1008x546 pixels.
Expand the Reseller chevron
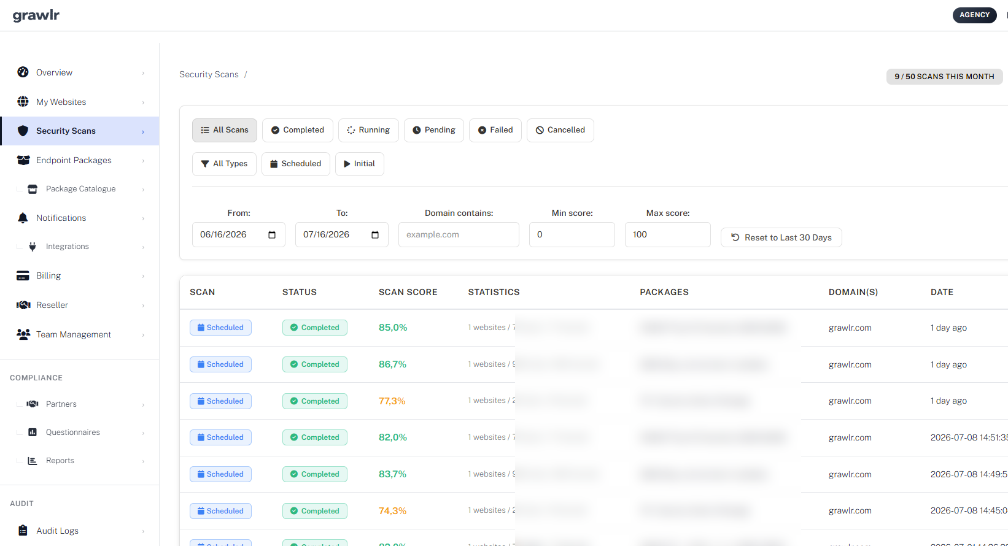[x=143, y=306]
